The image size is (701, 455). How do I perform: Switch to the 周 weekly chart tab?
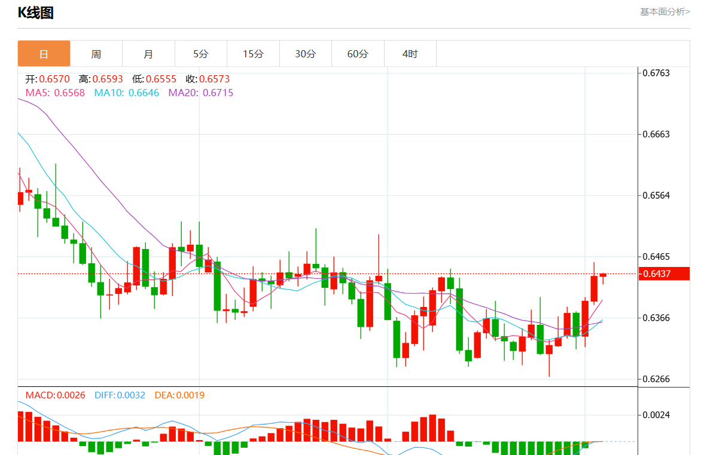(x=96, y=54)
